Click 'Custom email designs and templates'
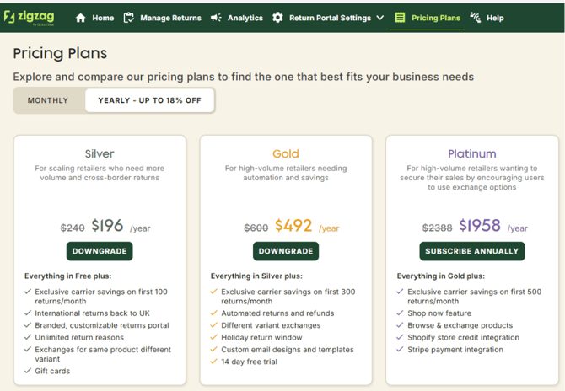Screen dimensions: 565x391 tap(288, 350)
